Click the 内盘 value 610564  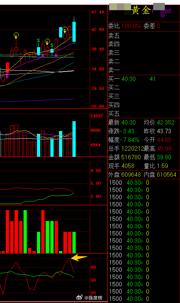click(x=167, y=175)
